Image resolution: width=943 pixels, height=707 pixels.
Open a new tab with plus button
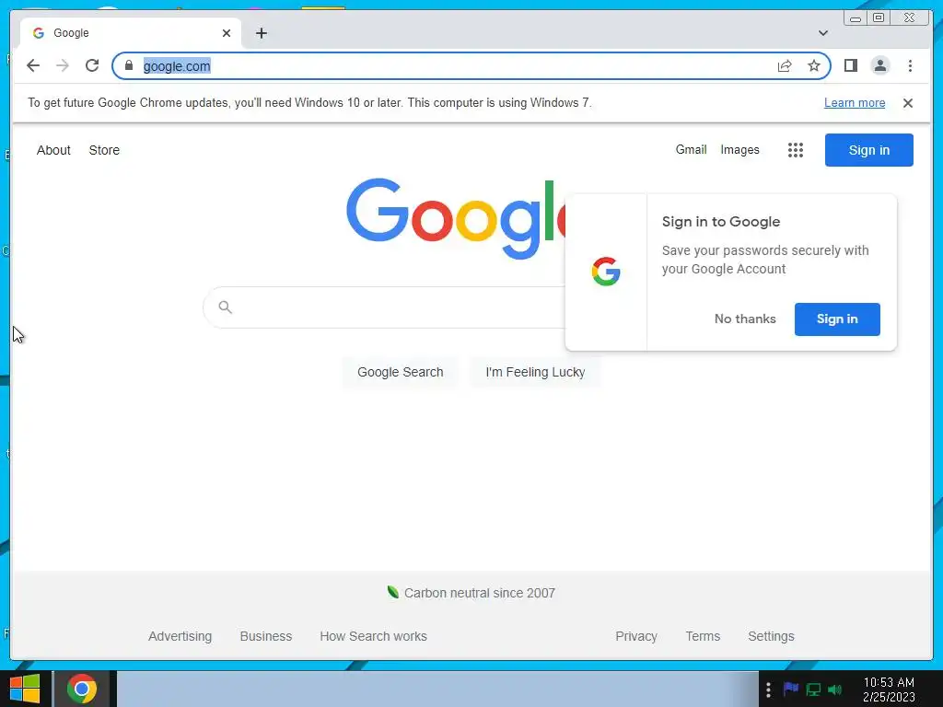click(x=261, y=33)
